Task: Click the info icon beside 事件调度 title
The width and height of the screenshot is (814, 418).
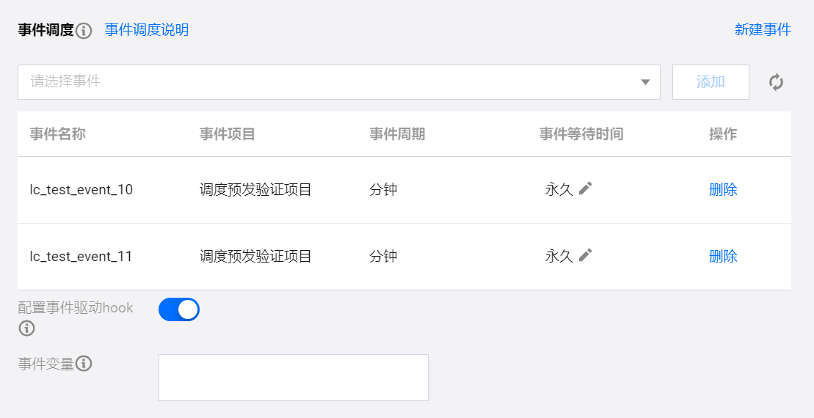Action: [x=84, y=31]
